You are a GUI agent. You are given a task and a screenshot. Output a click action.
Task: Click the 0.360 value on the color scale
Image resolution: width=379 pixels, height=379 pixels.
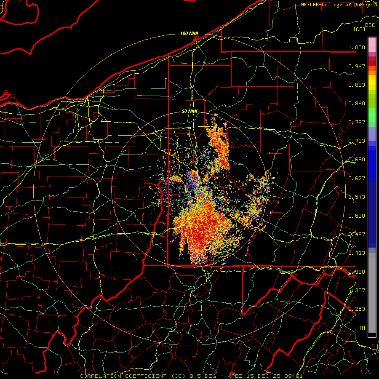click(x=357, y=272)
